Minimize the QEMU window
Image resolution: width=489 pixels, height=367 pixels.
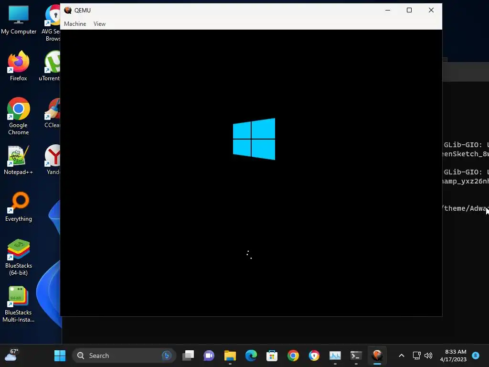tap(388, 11)
